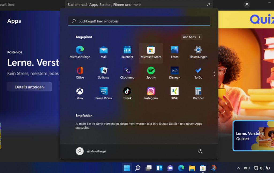The image size is (274, 173).
Task: Launch Disney+ from pinned apps
Action: coord(174,73)
